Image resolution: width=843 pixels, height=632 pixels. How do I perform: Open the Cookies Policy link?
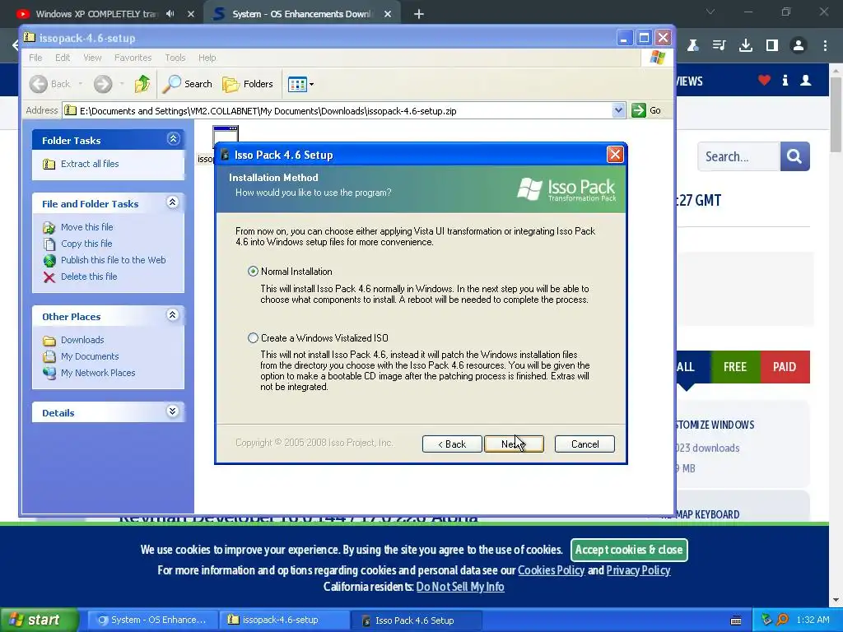tap(551, 570)
